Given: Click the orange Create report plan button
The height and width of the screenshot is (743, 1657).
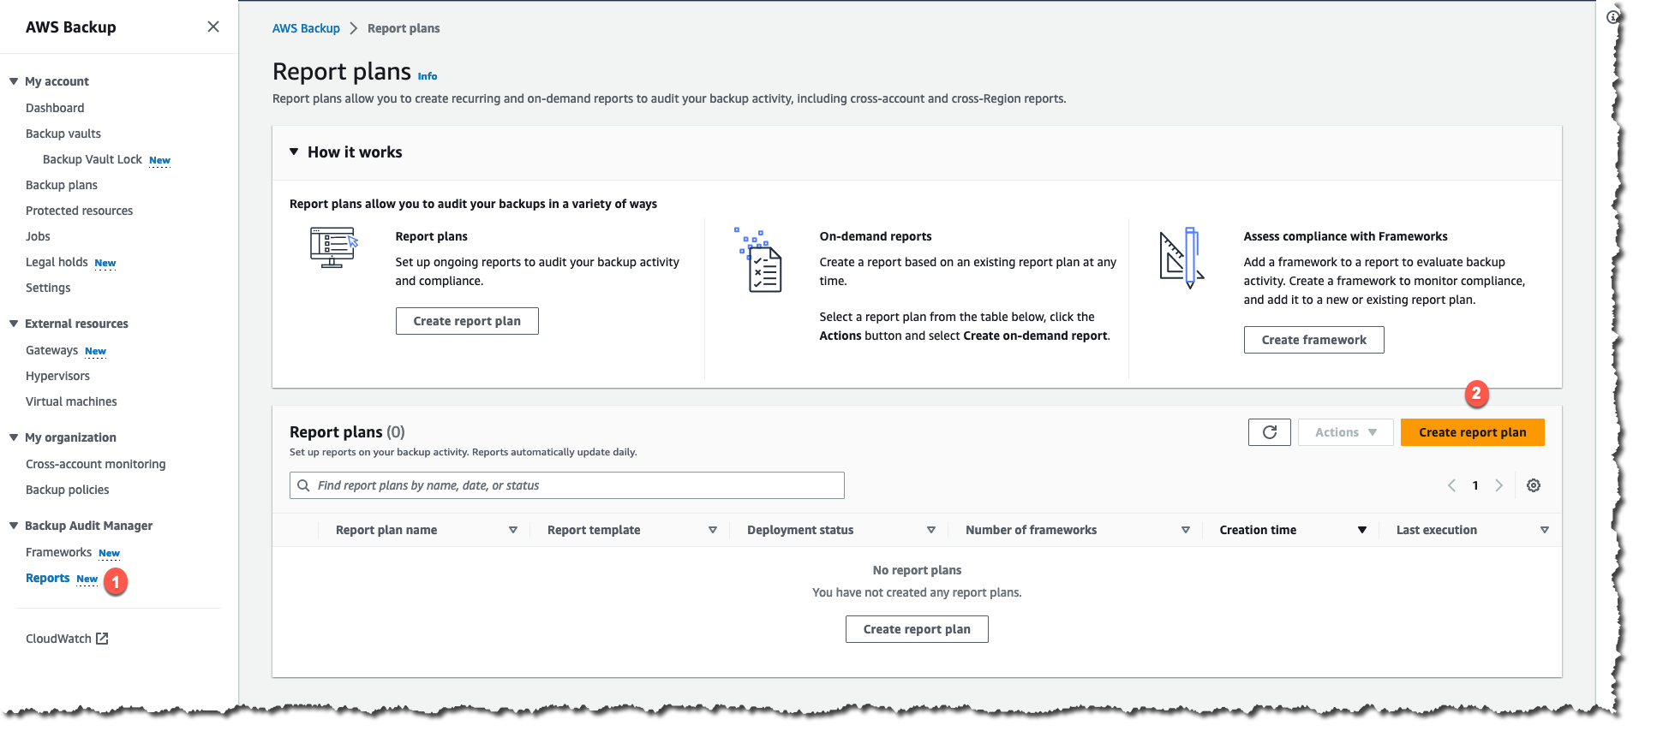Looking at the screenshot, I should coord(1472,432).
